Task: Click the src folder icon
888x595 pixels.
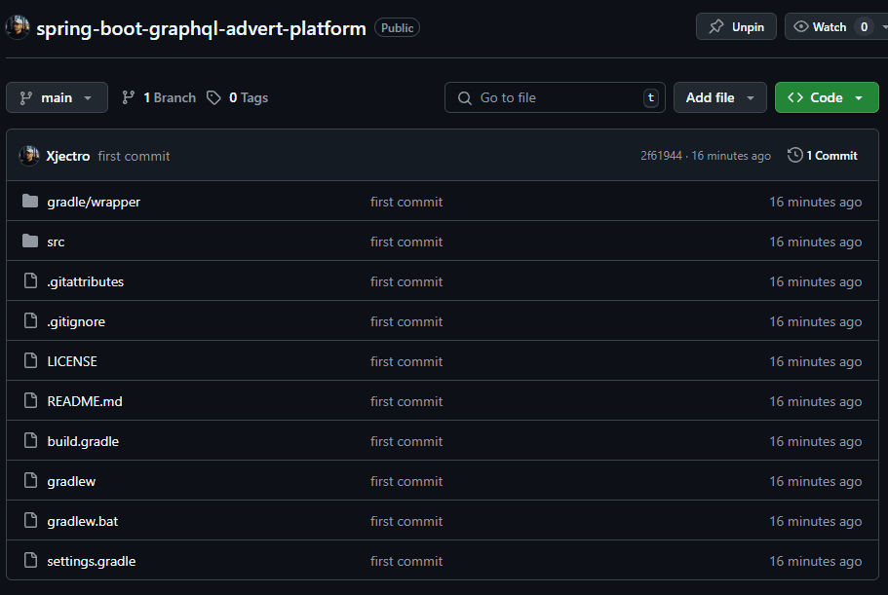Action: point(29,242)
